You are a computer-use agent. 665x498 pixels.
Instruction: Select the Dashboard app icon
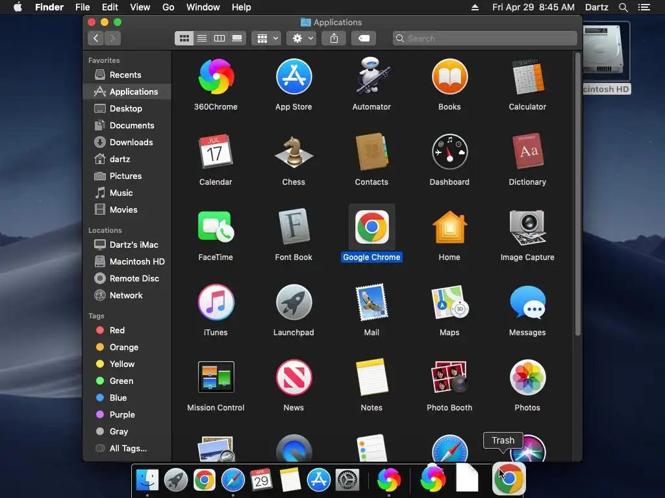[449, 152]
